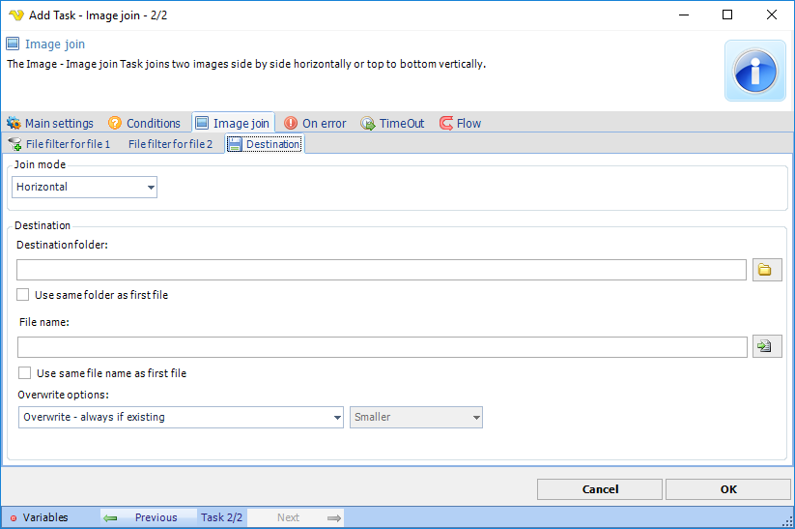Open the File filter for file 2 tab
This screenshot has height=529, width=795.
(170, 144)
